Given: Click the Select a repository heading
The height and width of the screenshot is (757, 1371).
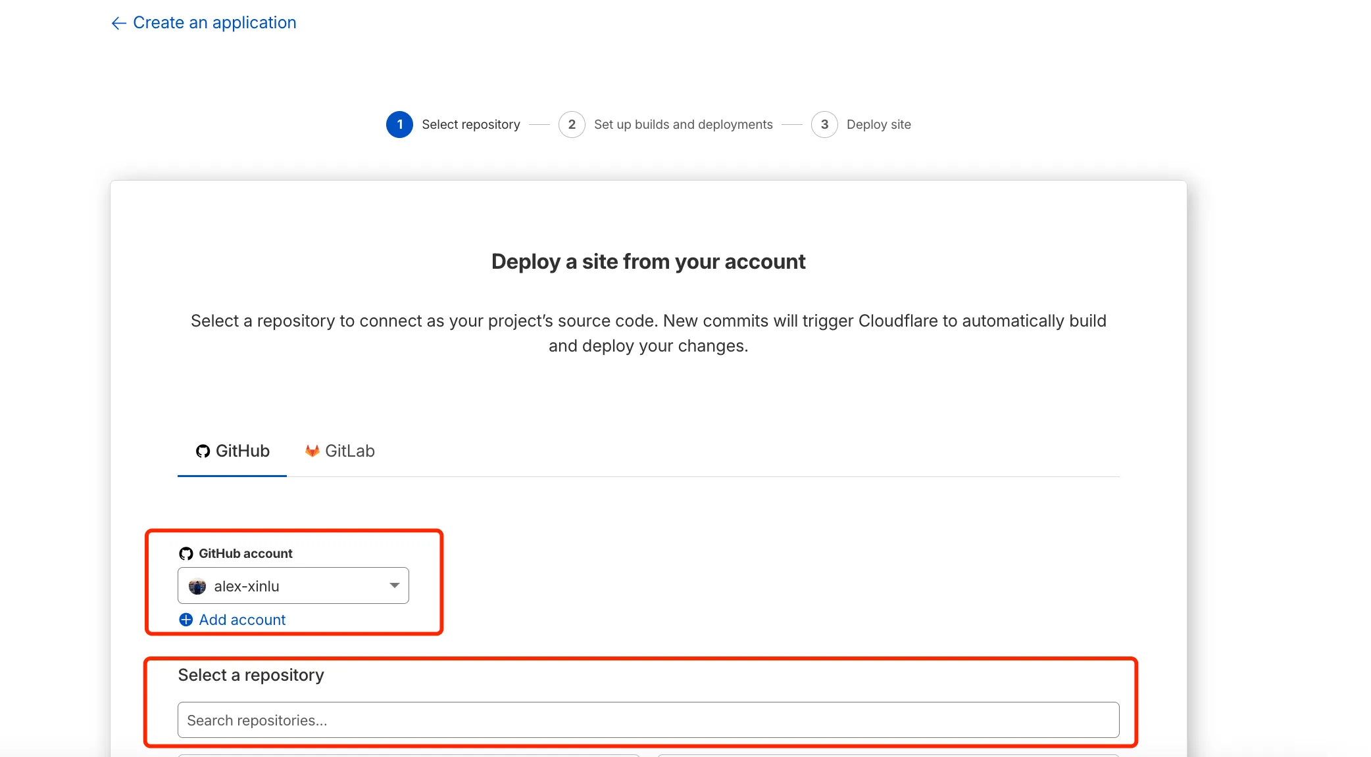Looking at the screenshot, I should 251,676.
